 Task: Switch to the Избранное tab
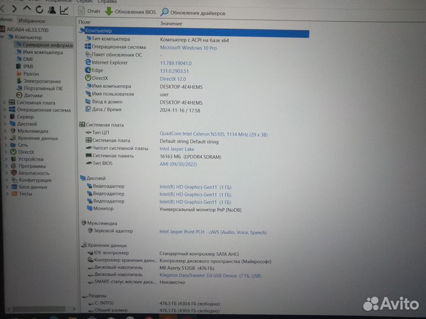pyautogui.click(x=31, y=21)
